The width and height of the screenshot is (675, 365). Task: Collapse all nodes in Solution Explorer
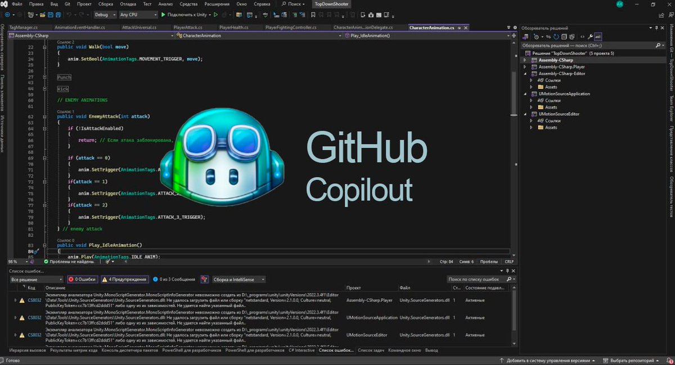pyautogui.click(x=564, y=37)
